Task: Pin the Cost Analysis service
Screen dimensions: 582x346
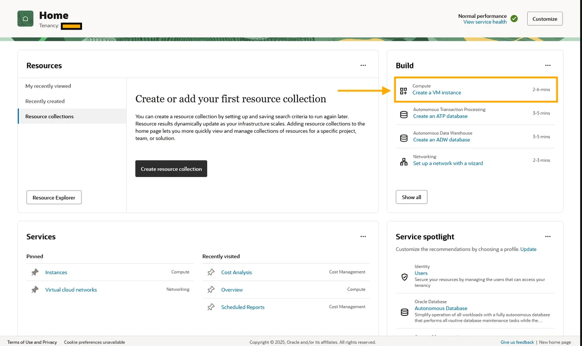Action: pos(211,272)
